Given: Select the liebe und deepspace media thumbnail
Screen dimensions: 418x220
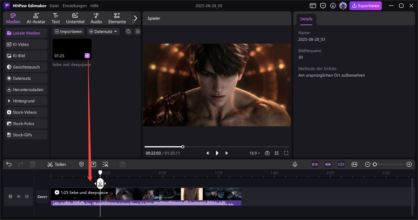Looking at the screenshot, I should point(72,49).
